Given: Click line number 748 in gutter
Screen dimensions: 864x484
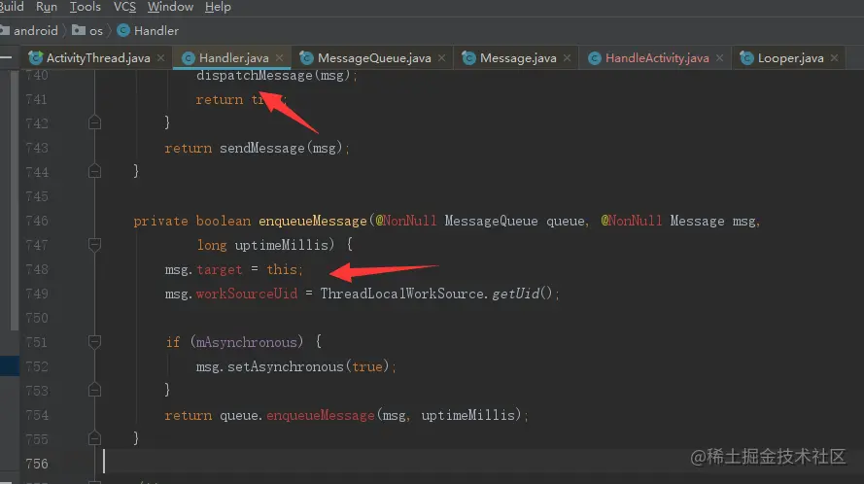Looking at the screenshot, I should [37, 269].
